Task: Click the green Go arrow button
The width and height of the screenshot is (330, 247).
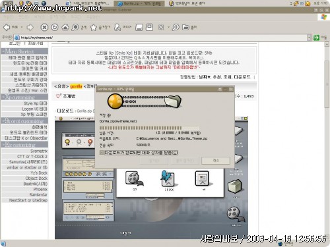Action: [x=316, y=38]
